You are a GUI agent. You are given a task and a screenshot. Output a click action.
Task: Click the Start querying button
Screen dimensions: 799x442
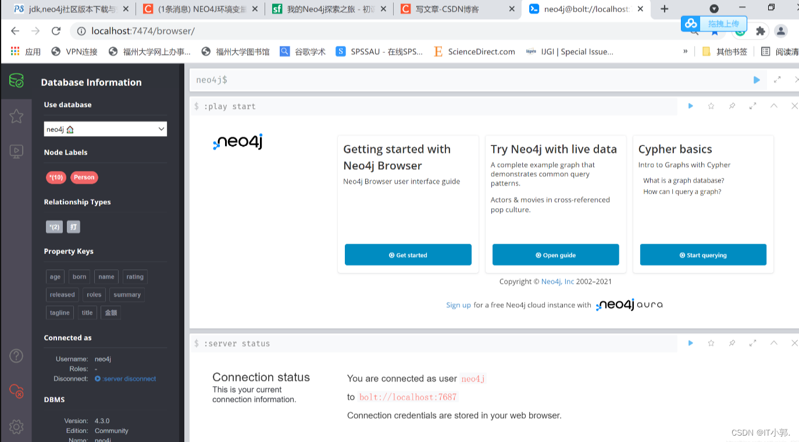(703, 255)
